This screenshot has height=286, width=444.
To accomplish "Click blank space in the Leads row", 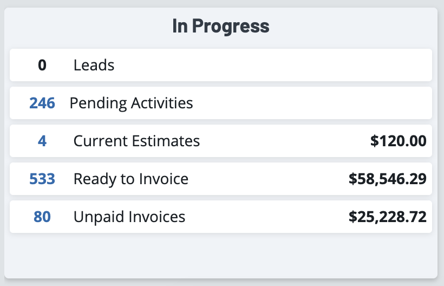I will [271, 66].
